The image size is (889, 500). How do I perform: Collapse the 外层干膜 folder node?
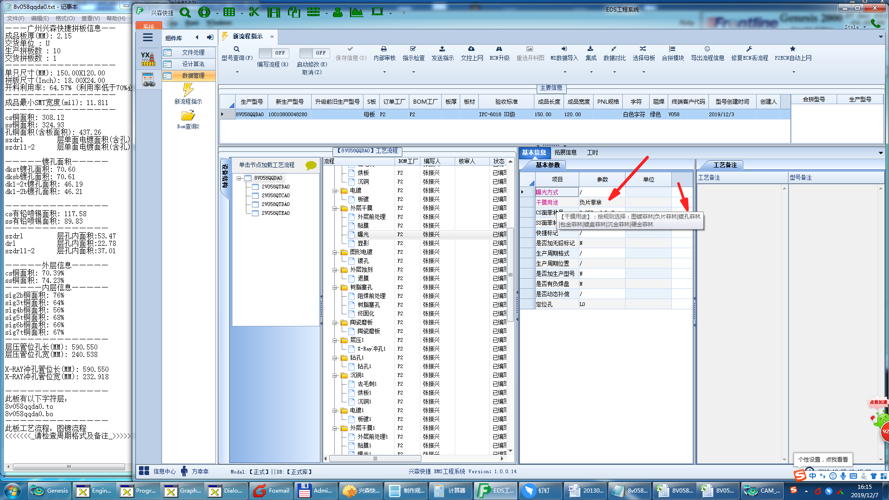[x=335, y=208]
